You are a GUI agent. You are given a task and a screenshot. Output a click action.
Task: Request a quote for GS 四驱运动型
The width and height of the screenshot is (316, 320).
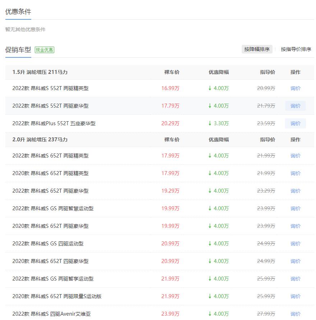(296, 244)
